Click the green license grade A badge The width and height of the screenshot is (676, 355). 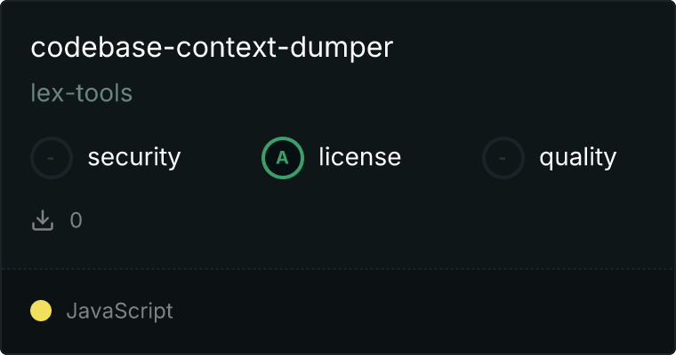point(283,158)
